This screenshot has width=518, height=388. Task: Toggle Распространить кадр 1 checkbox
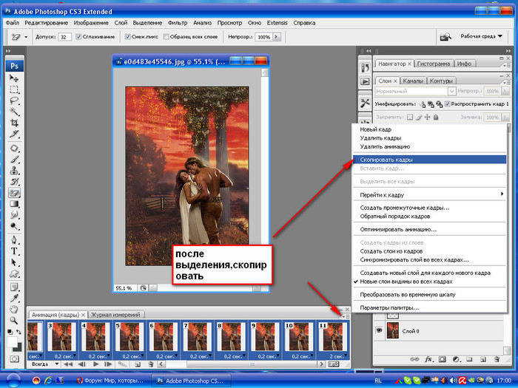click(x=447, y=104)
